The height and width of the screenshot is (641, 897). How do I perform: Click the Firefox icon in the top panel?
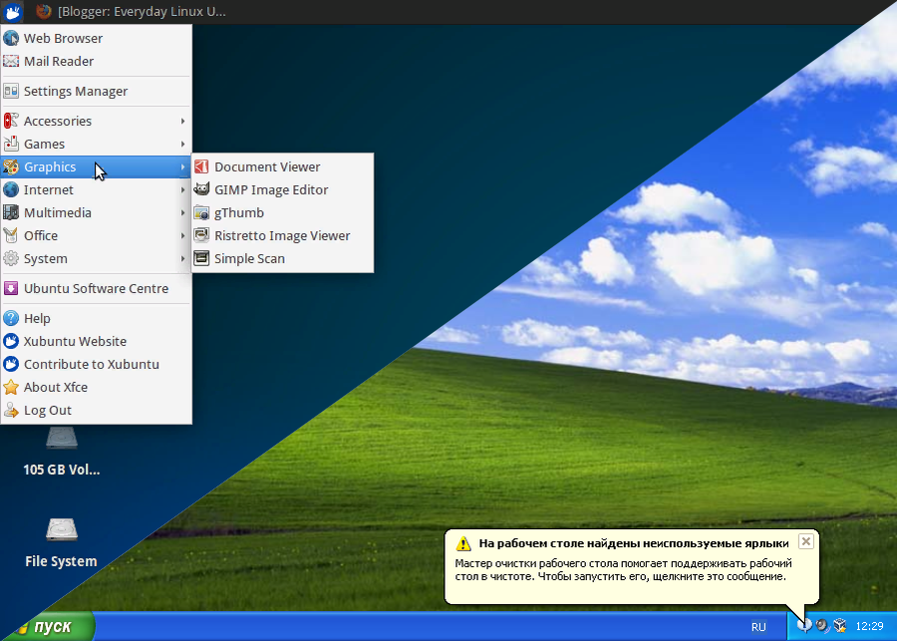[44, 11]
